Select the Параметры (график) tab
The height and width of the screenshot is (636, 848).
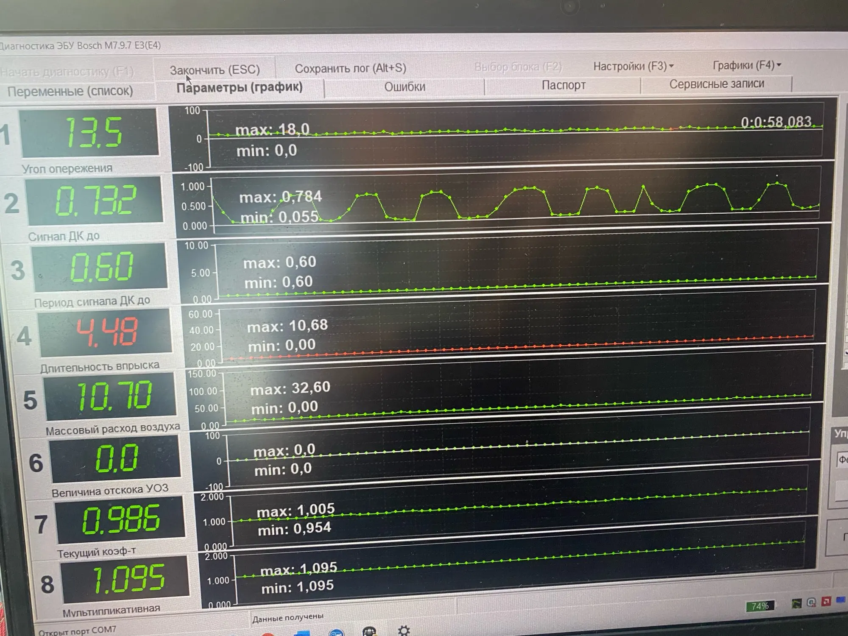[240, 88]
